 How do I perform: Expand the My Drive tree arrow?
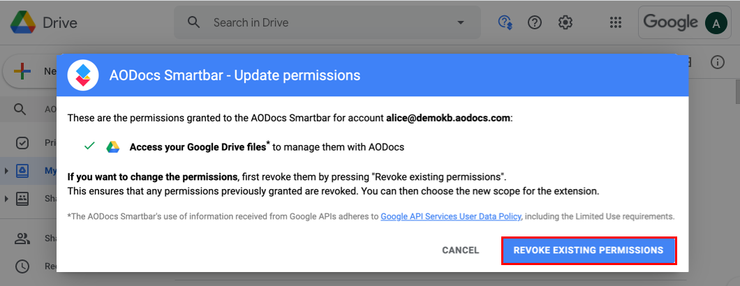click(6, 170)
